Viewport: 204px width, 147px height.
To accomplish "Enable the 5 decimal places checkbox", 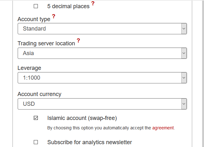I will pyautogui.click(x=36, y=6).
